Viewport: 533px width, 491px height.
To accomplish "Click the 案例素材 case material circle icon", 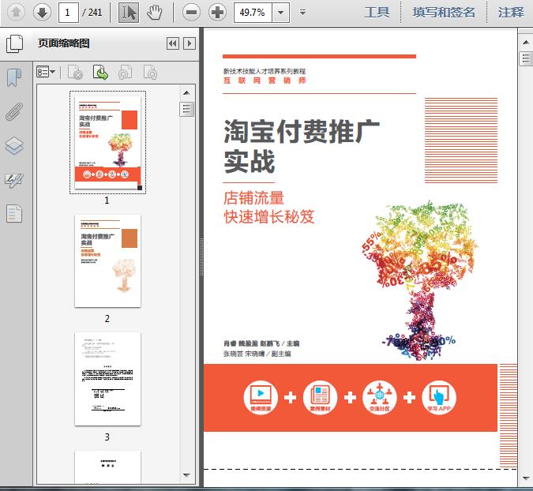I will pyautogui.click(x=320, y=397).
